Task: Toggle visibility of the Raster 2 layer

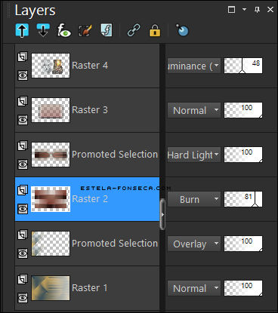Action: tap(23, 209)
